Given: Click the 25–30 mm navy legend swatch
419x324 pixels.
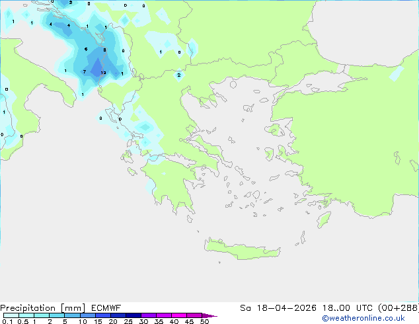Looking at the screenshot, I should [133, 315].
